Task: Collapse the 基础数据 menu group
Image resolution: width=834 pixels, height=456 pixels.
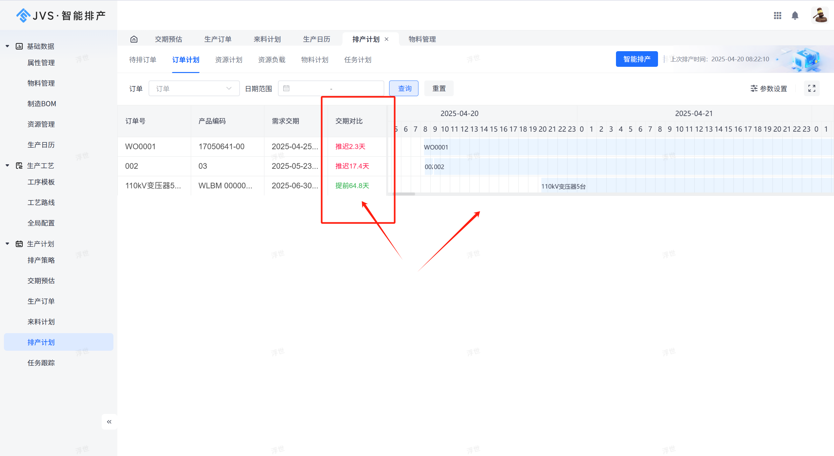Action: (7, 46)
